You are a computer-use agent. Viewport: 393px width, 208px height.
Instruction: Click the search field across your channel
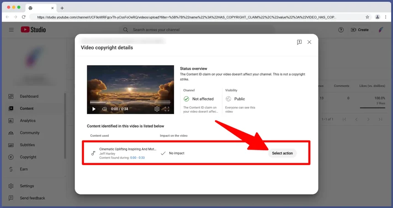[x=198, y=30]
